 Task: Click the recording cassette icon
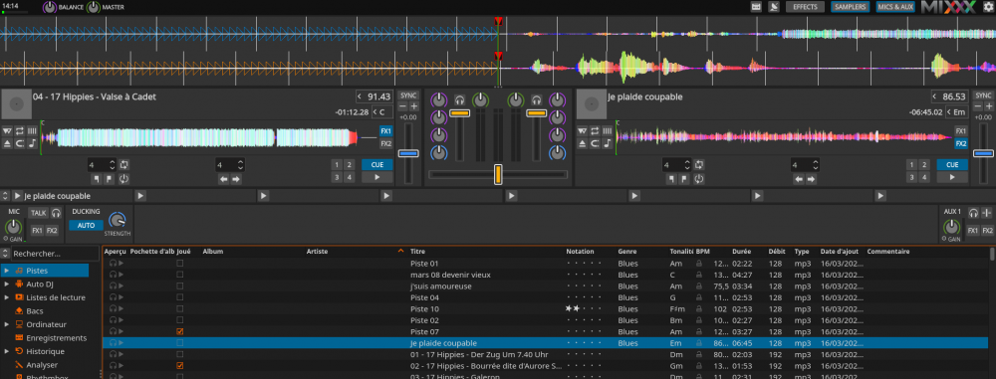[x=756, y=7]
